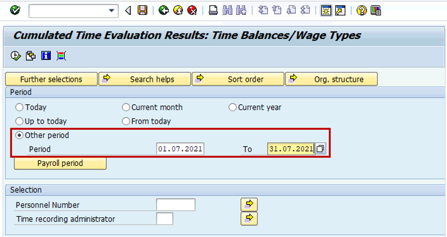Screen dimensions: 447x237
Task: Click the yellow Exit arrow icon
Action: coord(178,10)
